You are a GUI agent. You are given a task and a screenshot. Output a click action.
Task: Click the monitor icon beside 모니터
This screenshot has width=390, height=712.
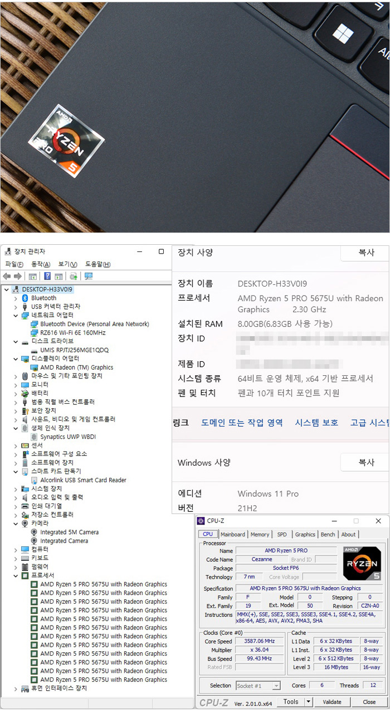[25, 385]
